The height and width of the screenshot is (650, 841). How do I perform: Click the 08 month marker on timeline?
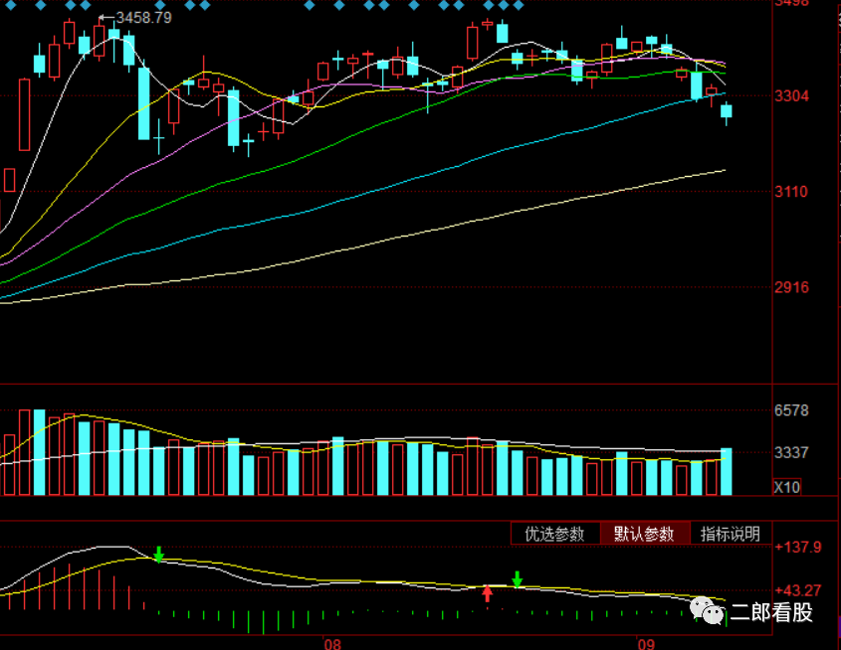pyautogui.click(x=332, y=644)
